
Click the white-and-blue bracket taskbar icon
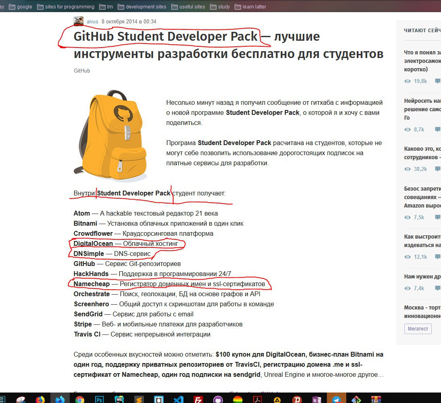[159, 399]
